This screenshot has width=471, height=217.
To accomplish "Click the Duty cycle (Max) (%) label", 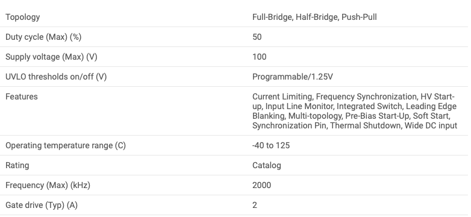I will [43, 37].
